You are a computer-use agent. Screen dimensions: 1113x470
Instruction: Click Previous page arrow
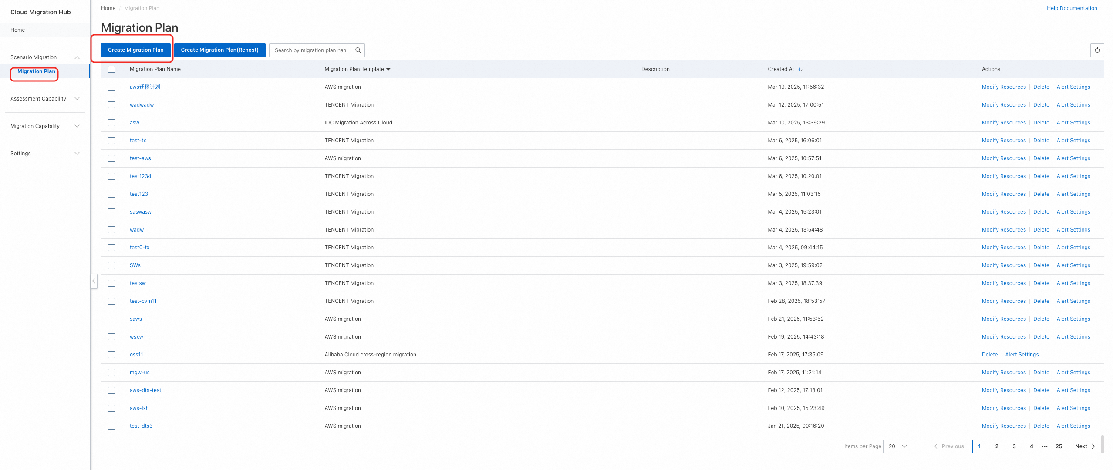(x=936, y=446)
